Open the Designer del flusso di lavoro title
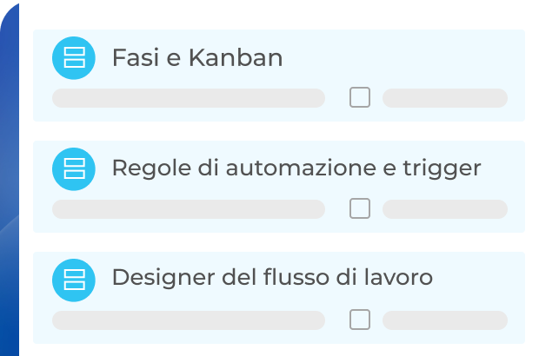This screenshot has height=356, width=539. pyautogui.click(x=272, y=279)
